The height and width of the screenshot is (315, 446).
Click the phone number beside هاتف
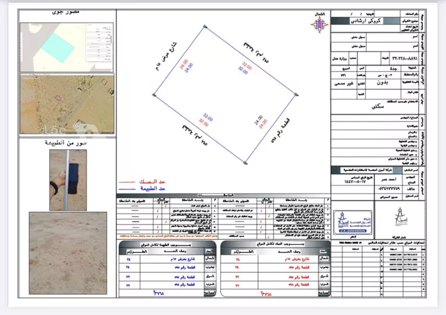pyautogui.click(x=388, y=189)
